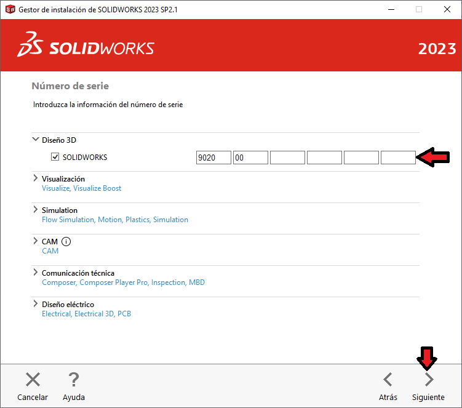Uncheck the SOLIDWORKS checkbox

click(55, 158)
